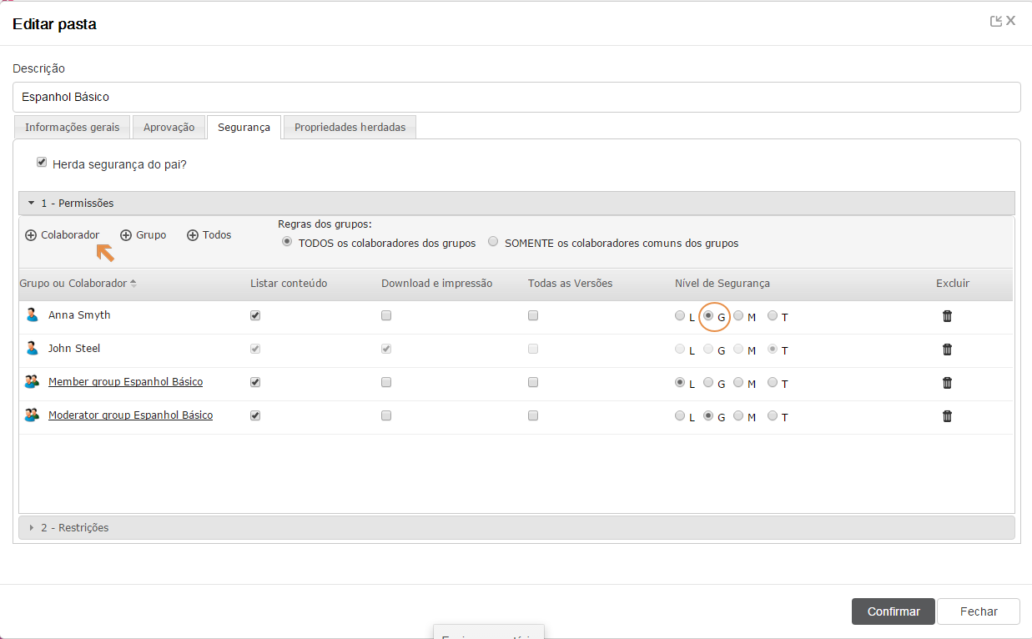Open Moderator group Espanhol Básico link

130,415
